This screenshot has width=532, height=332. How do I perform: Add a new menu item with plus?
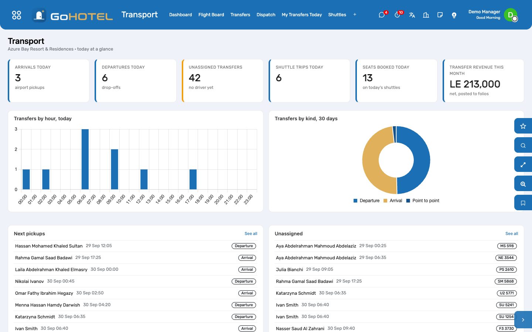pos(355,15)
